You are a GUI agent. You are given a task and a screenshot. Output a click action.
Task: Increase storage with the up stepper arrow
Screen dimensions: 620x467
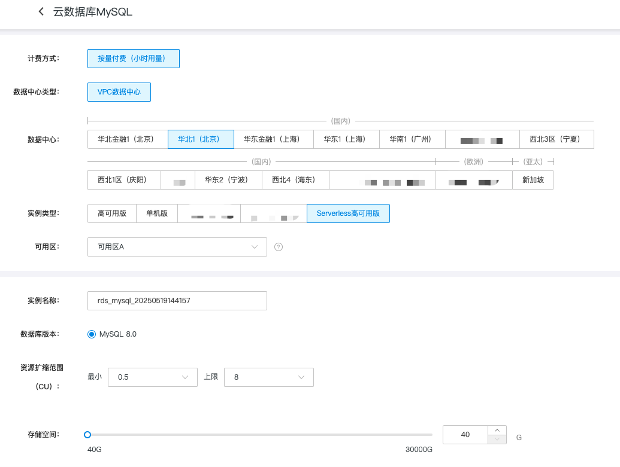click(497, 431)
